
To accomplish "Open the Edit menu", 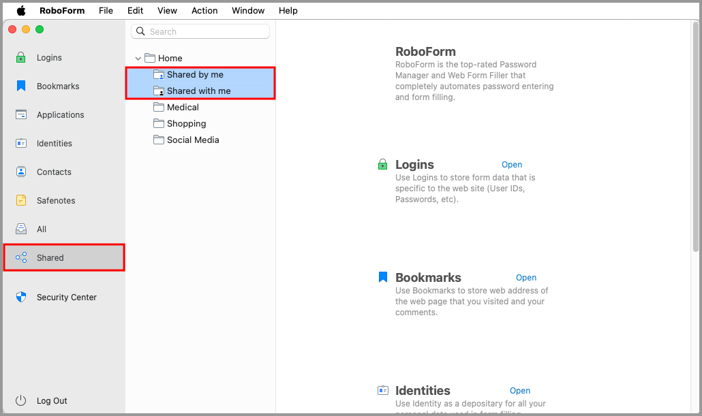I will (135, 10).
